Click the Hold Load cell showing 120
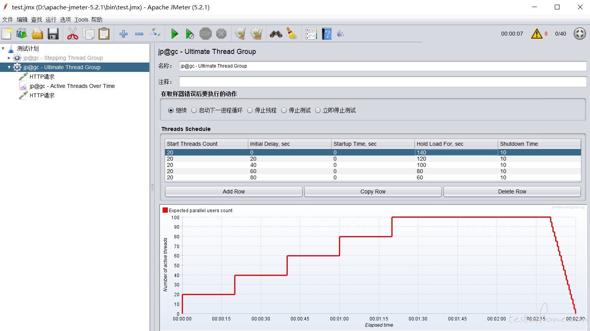 [x=456, y=159]
